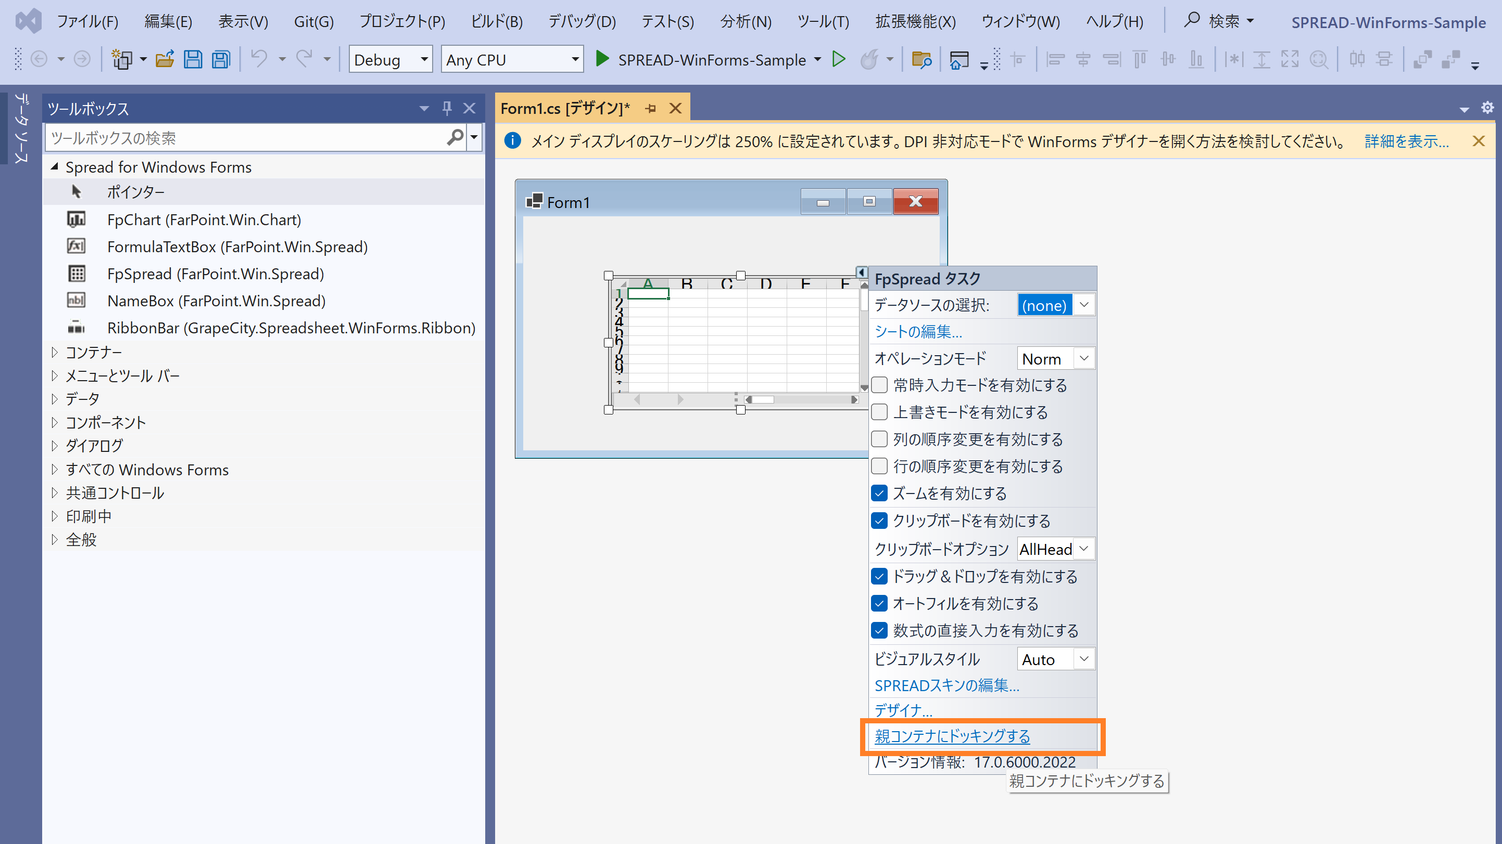Viewport: 1502px width, 844px height.
Task: Click the Redo arrow in the toolbar
Action: pos(305,59)
